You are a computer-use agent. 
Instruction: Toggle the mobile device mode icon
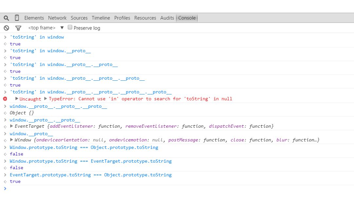click(x=17, y=18)
